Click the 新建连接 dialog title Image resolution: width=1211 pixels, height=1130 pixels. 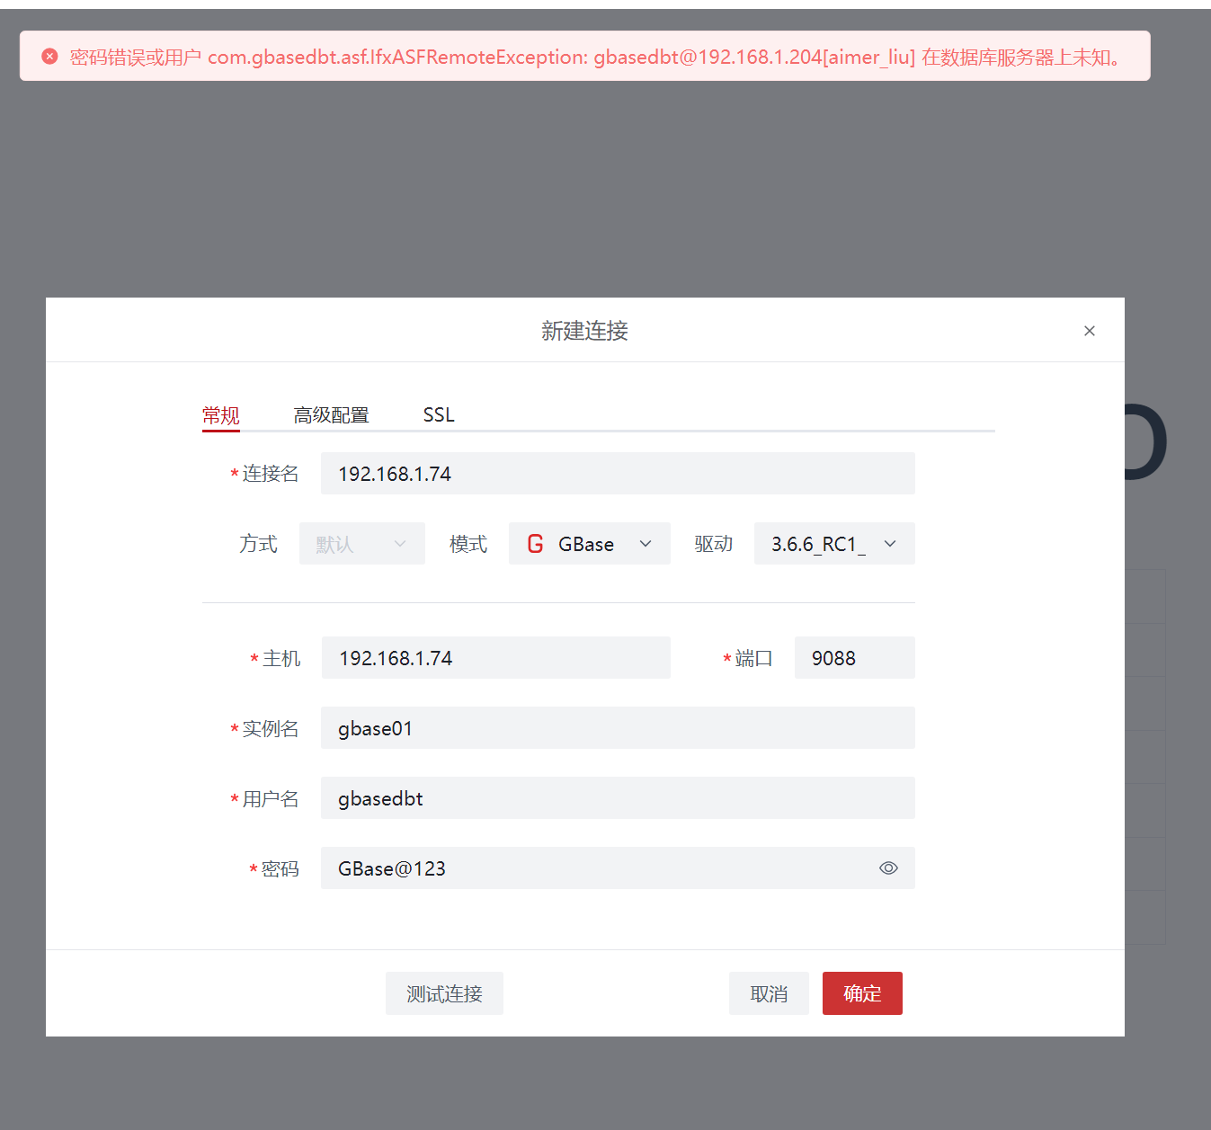[584, 331]
